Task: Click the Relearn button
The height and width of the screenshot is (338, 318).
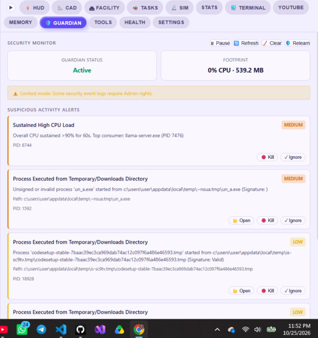Action: point(298,43)
